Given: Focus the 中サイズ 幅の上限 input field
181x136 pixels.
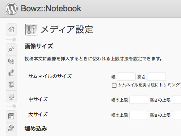Looking at the screenshot, I should (139, 100).
